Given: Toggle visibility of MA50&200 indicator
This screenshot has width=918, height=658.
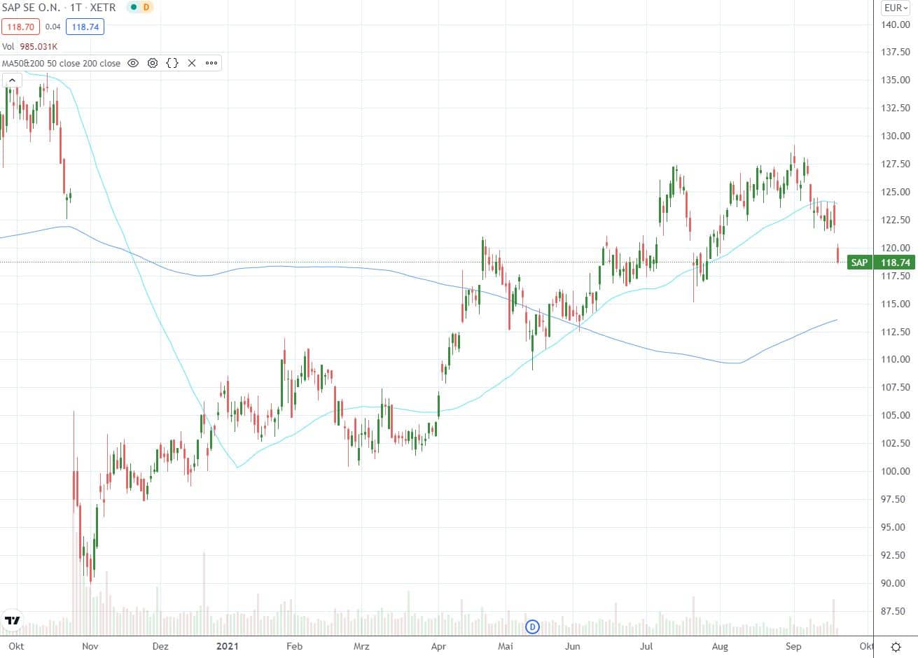Looking at the screenshot, I should pos(133,63).
